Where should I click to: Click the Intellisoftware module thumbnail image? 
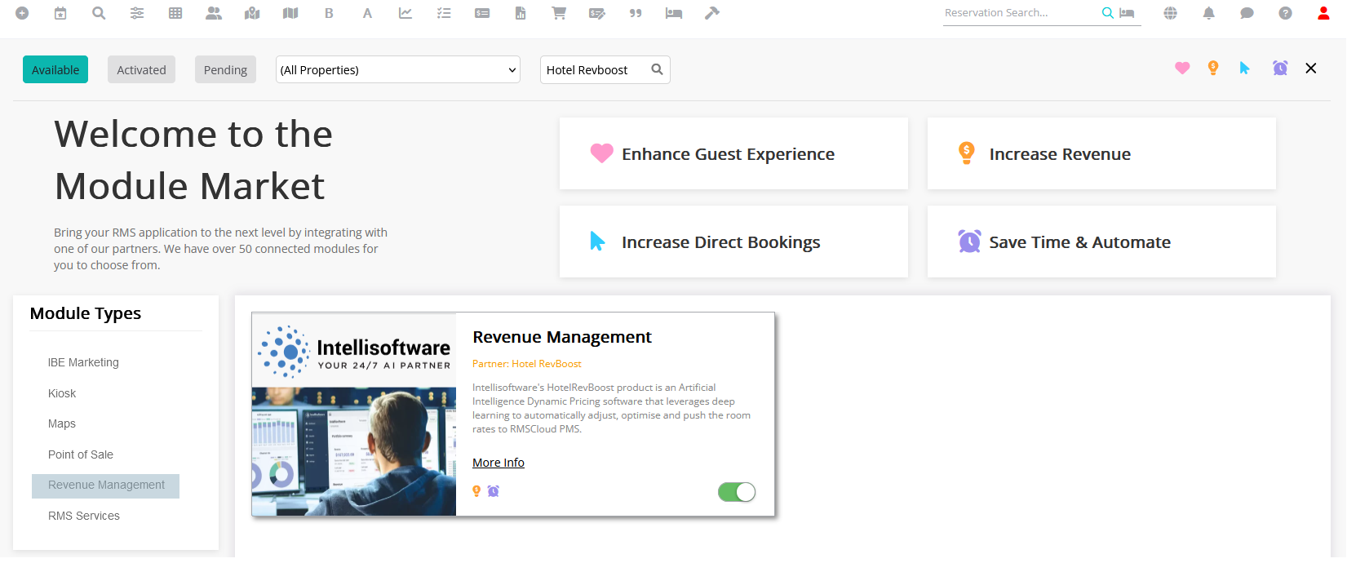coord(354,414)
